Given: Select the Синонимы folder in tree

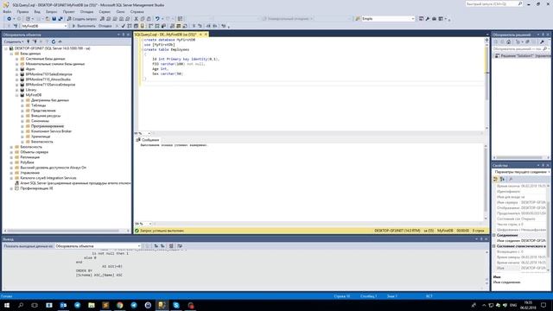Looking at the screenshot, I should point(41,121).
